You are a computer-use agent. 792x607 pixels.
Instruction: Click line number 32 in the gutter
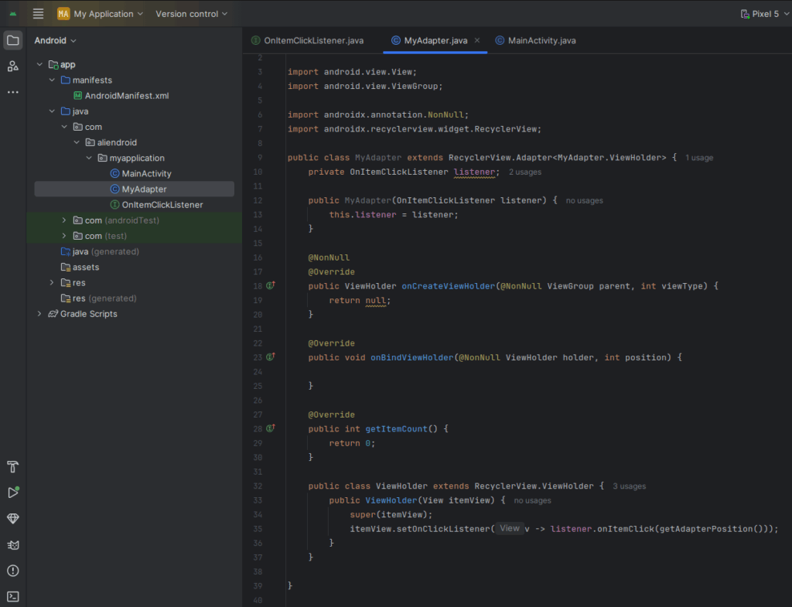click(x=258, y=486)
